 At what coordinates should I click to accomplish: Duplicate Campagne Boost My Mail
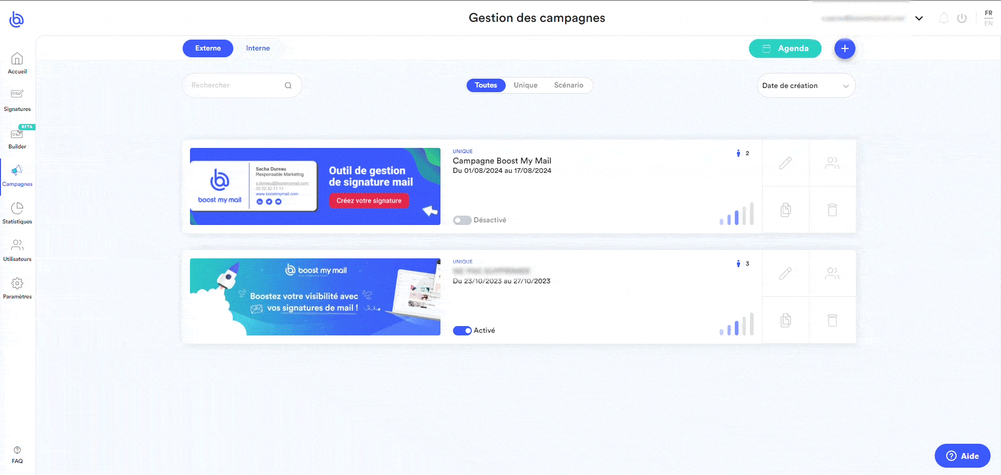tap(785, 210)
